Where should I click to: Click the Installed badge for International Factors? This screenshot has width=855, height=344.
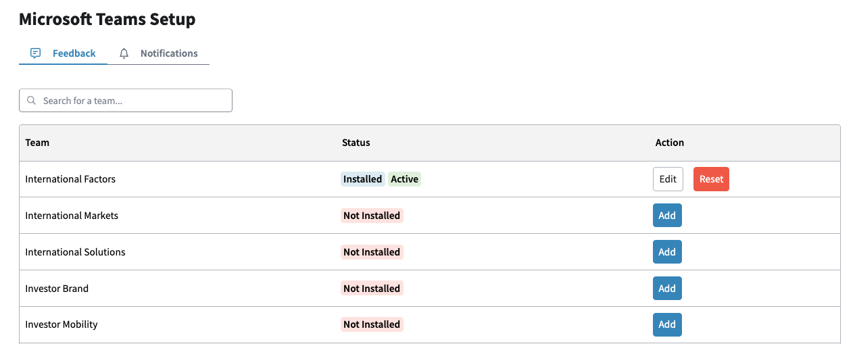pyautogui.click(x=363, y=179)
